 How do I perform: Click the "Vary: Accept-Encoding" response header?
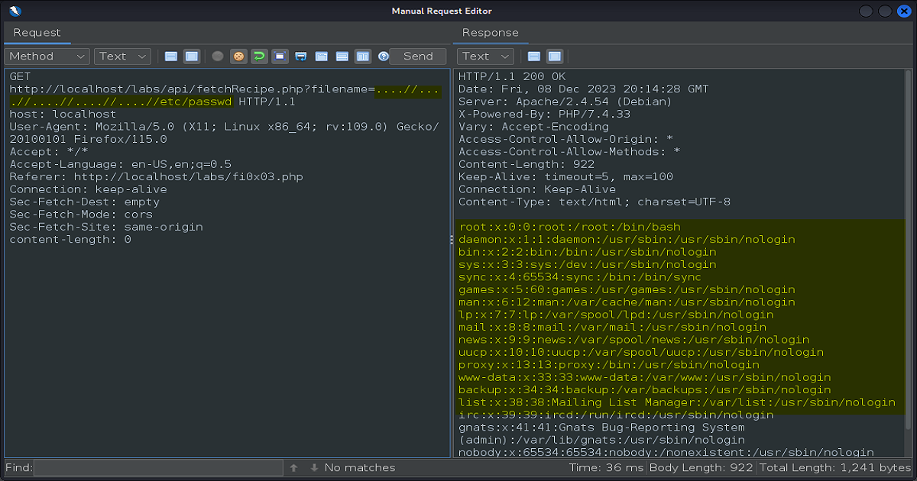pos(533,127)
